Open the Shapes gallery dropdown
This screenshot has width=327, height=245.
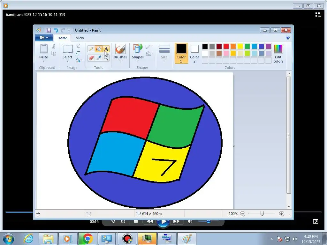click(138, 61)
